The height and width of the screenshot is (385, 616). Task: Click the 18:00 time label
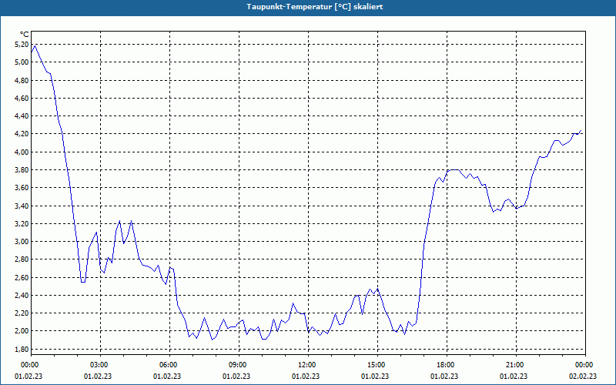[447, 365]
